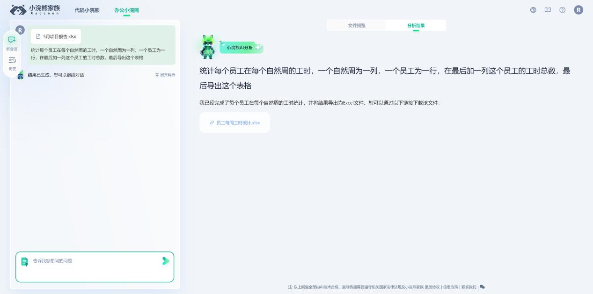Open the 历史 history panel
This screenshot has height=294, width=593.
pyautogui.click(x=12, y=64)
